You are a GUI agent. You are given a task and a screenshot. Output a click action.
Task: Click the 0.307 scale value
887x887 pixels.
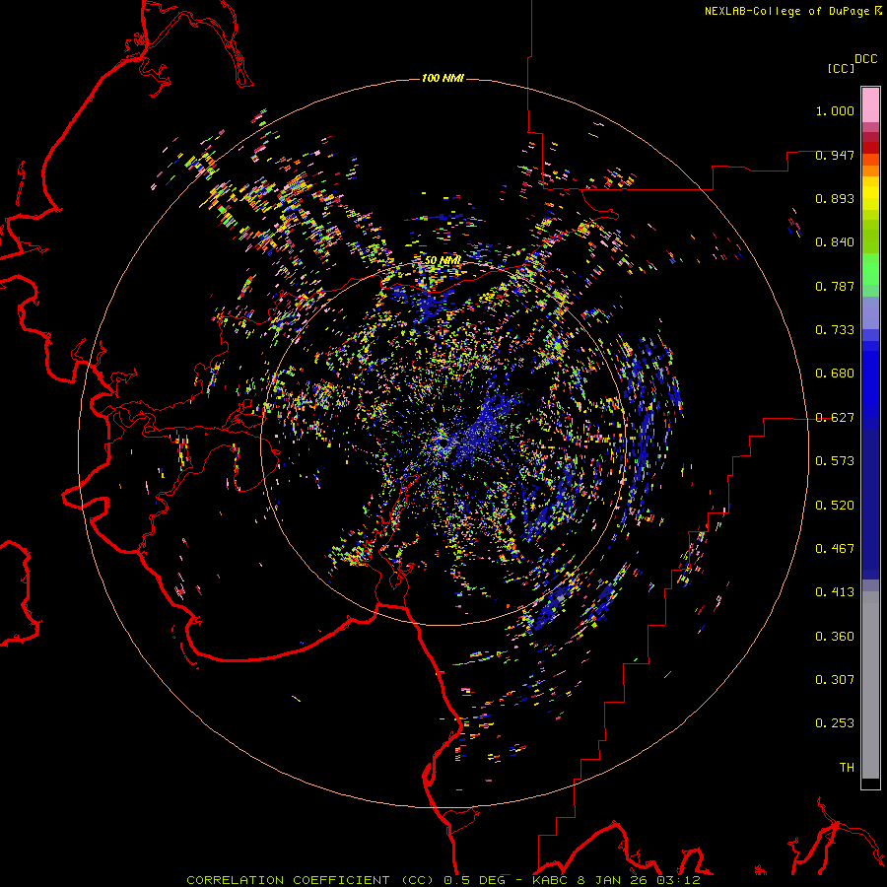tap(835, 680)
